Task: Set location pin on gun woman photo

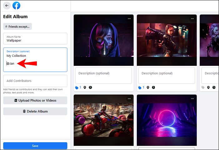Action: pos(148,88)
